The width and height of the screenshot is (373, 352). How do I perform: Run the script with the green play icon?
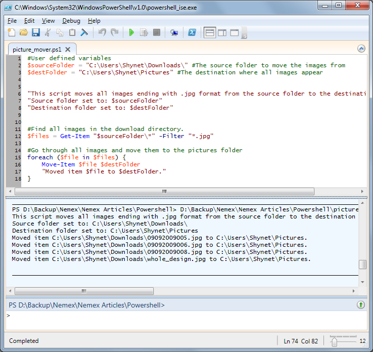(x=131, y=33)
